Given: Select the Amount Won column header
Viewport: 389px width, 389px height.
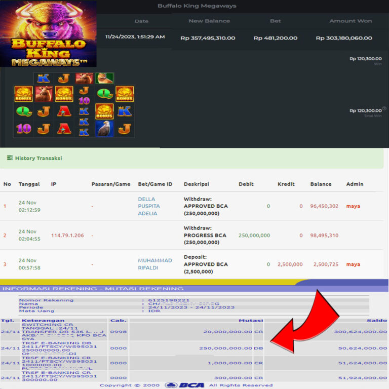Looking at the screenshot, I should (351, 21).
